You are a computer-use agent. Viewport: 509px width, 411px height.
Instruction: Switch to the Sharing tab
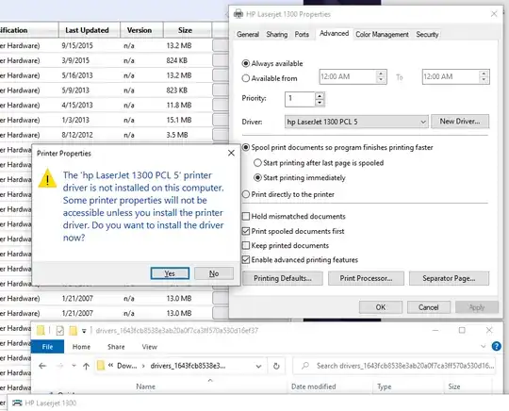click(x=276, y=34)
